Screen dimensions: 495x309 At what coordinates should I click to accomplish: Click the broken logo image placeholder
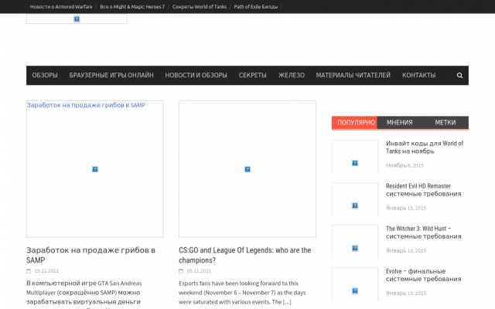[x=77, y=19]
